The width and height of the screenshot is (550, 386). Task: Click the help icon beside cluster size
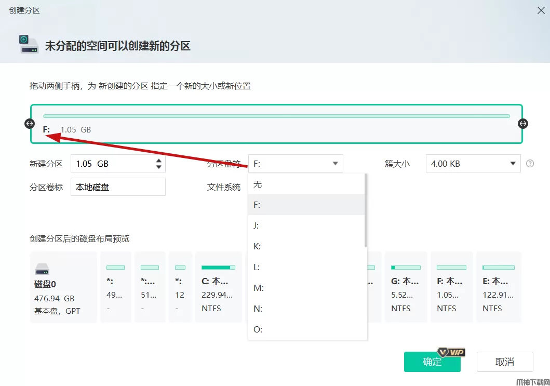click(530, 164)
